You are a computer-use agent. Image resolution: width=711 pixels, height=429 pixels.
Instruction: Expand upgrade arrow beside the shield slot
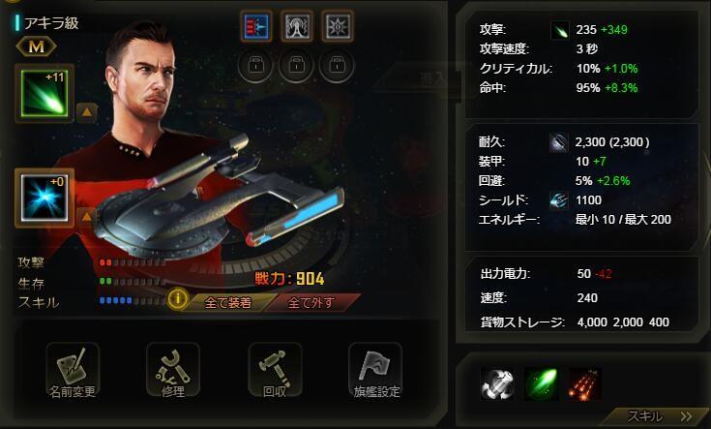(87, 217)
